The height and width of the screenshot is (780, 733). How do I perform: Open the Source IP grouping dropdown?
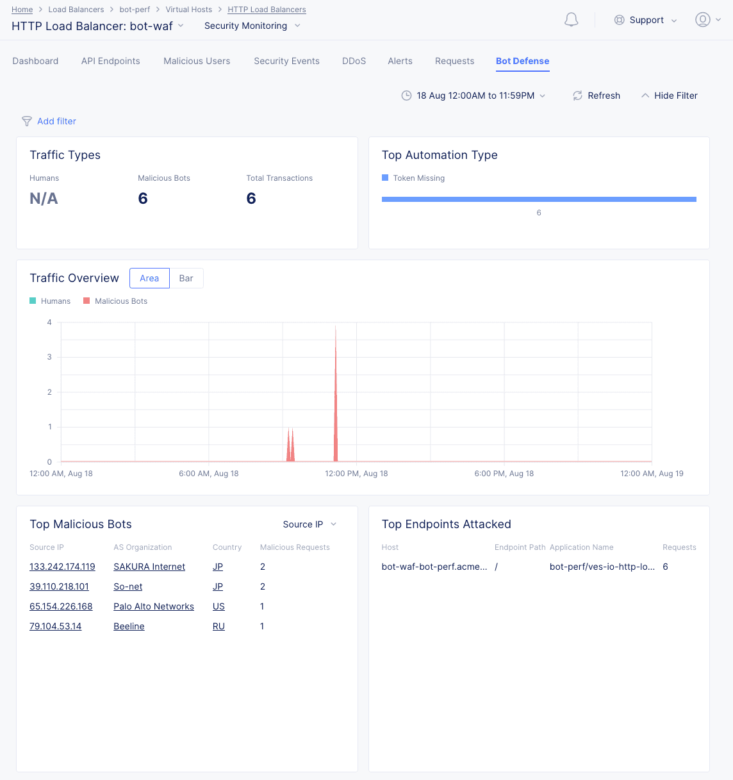pyautogui.click(x=310, y=524)
